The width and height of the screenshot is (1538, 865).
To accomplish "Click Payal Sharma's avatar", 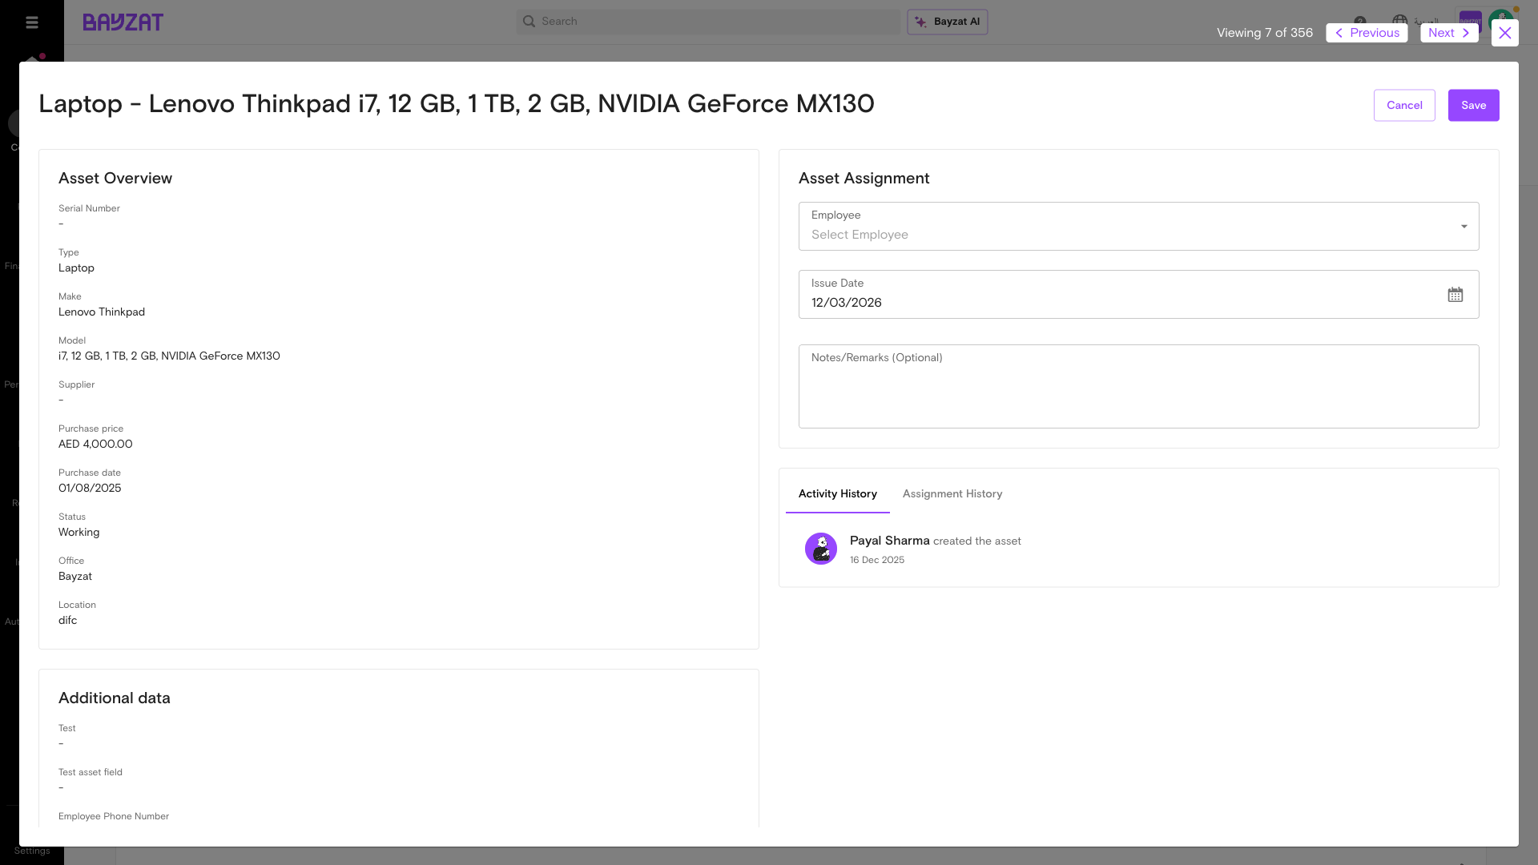I will 821,549.
